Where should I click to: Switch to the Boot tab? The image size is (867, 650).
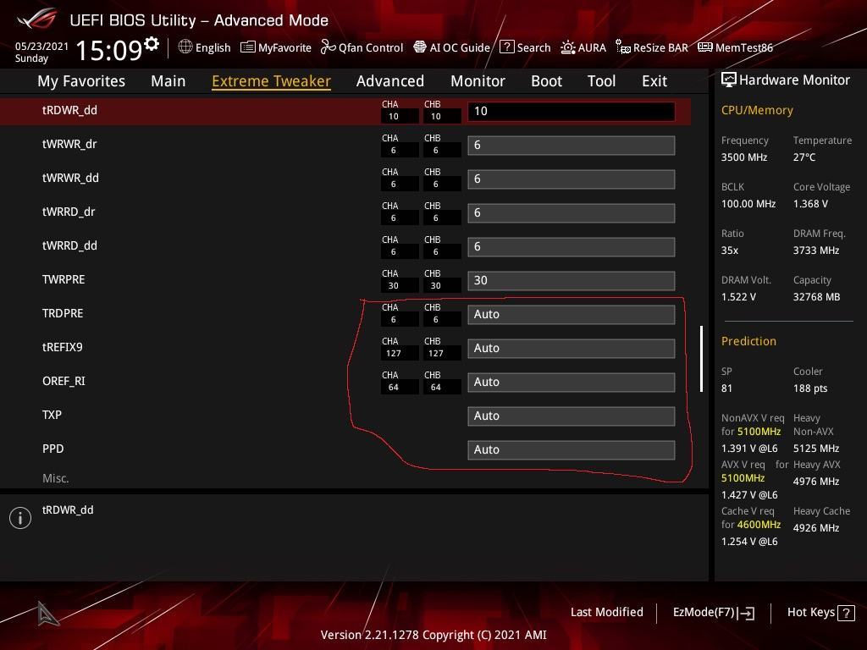click(x=546, y=81)
